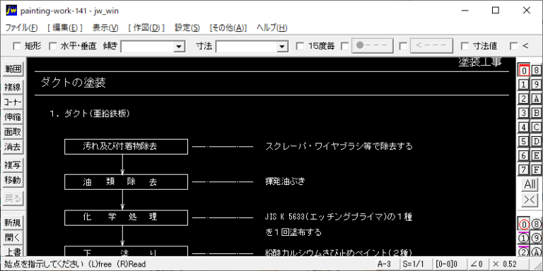
Task: Select square layer 2 button
Action: coord(524,99)
